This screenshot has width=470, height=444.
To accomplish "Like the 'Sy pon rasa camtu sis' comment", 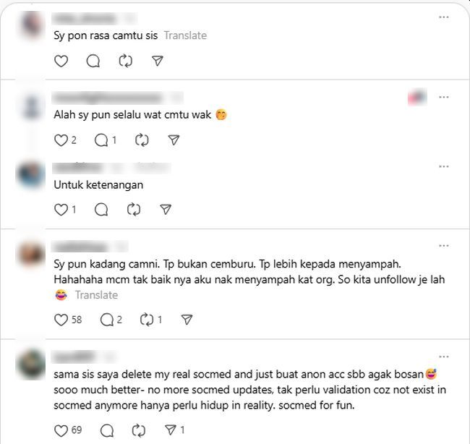I will 61,61.
